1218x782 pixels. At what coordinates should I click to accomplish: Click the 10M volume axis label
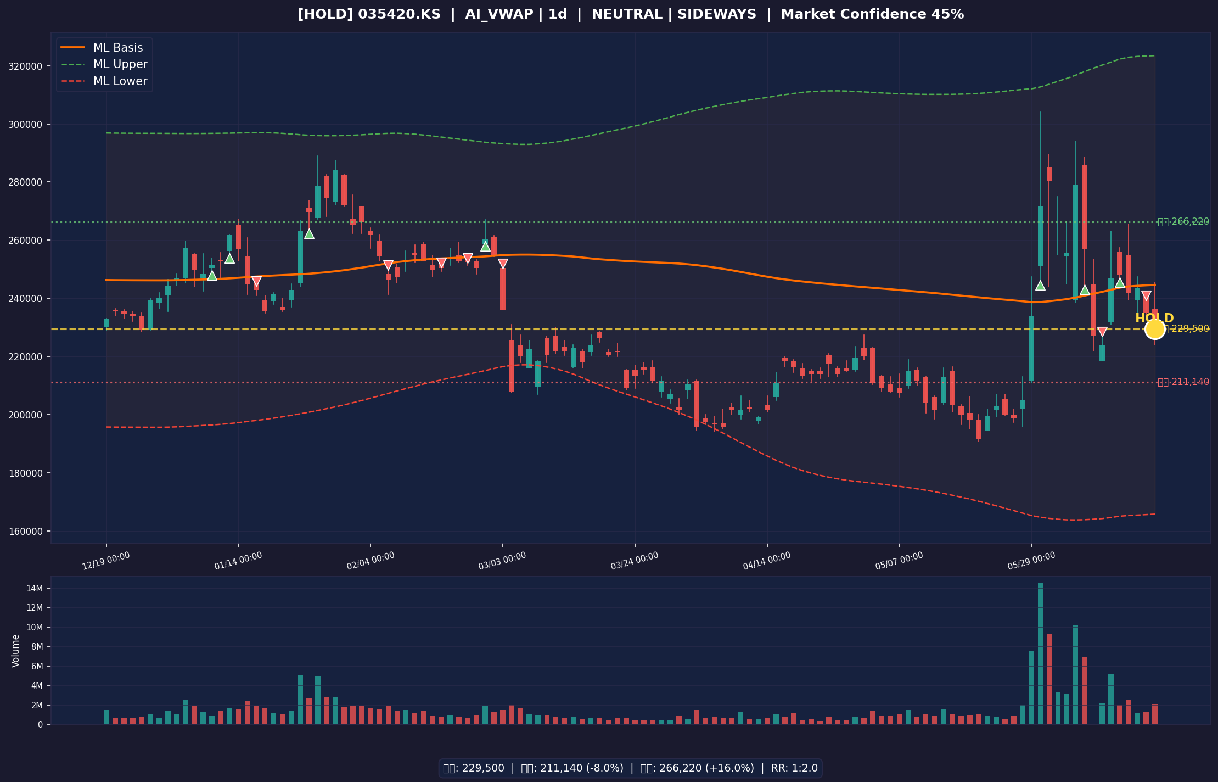pos(34,628)
